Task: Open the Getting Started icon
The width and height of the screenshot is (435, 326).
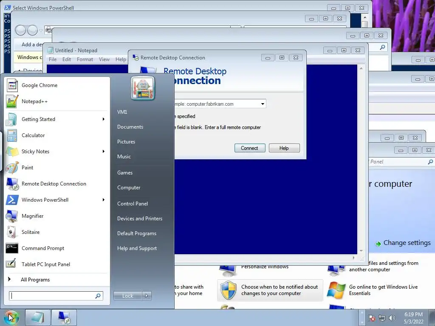Action: point(11,119)
